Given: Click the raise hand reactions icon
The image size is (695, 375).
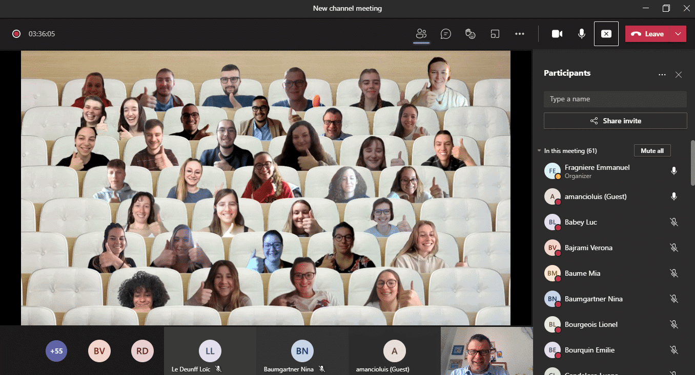Looking at the screenshot, I should click(x=470, y=34).
